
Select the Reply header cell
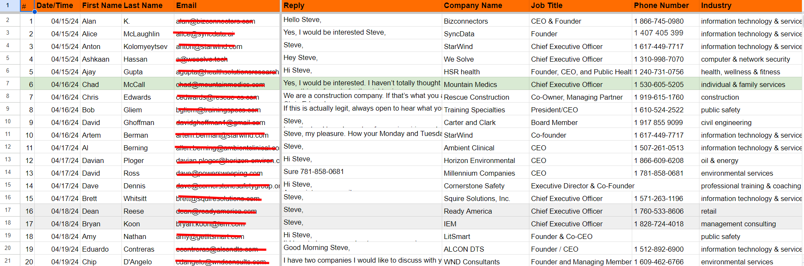tap(361, 5)
